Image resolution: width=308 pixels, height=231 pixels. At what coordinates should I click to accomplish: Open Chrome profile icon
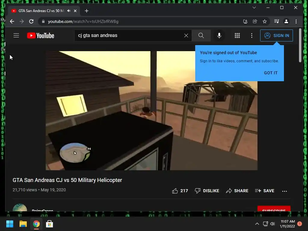286,21
